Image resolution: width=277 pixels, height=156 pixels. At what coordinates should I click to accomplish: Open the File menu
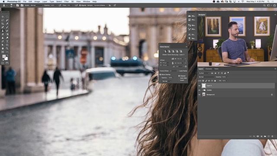click(x=25, y=1)
